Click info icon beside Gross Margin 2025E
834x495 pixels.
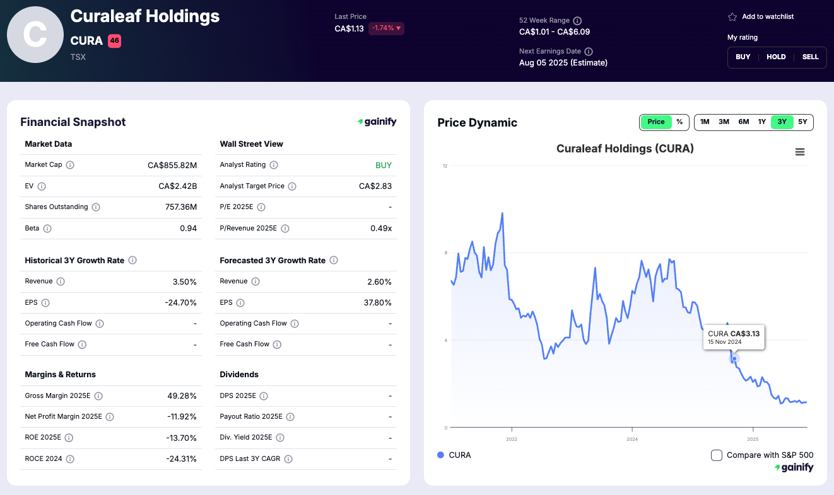(x=98, y=396)
